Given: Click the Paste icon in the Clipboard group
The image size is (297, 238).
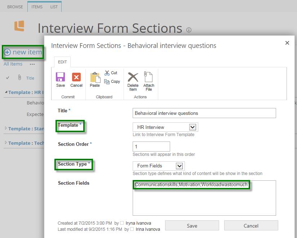Looking at the screenshot, I should click(95, 79).
